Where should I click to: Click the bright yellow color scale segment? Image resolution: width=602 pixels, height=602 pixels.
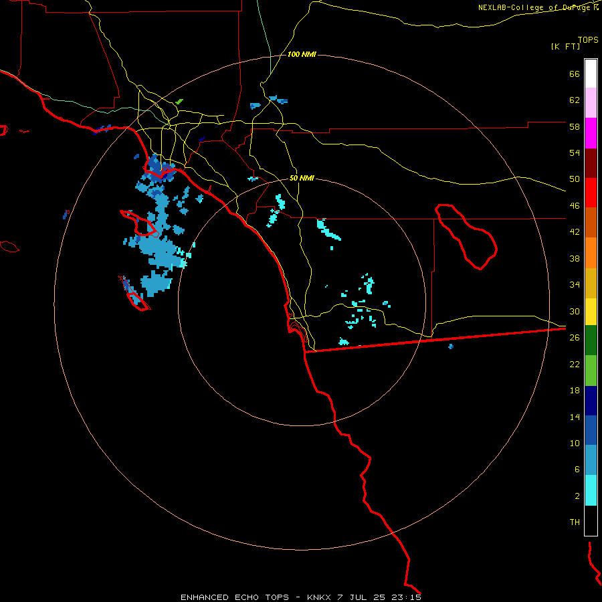click(x=591, y=312)
